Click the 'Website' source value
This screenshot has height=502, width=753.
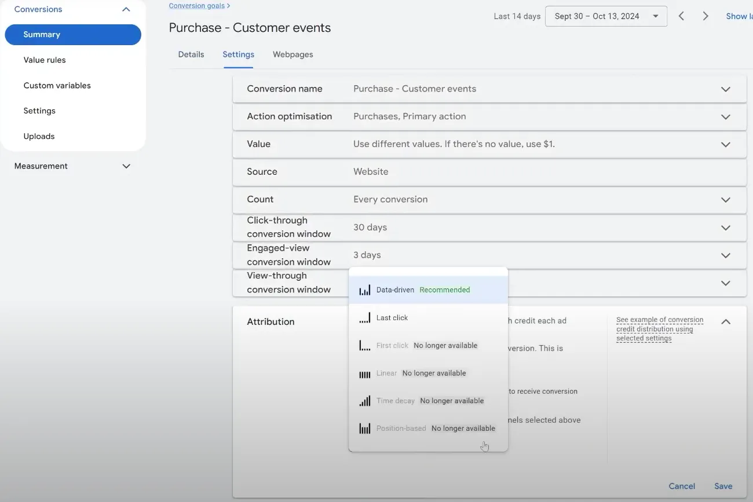[x=371, y=172]
